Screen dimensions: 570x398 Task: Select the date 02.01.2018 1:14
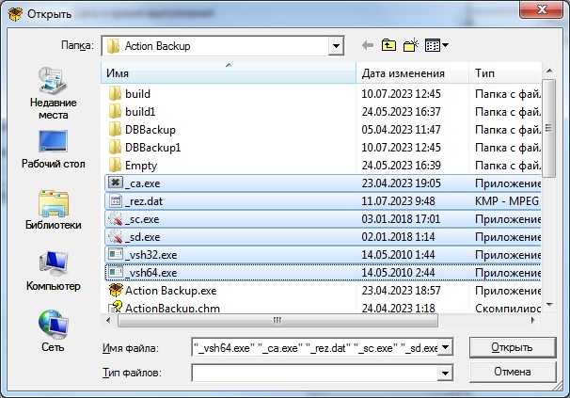[x=398, y=236]
